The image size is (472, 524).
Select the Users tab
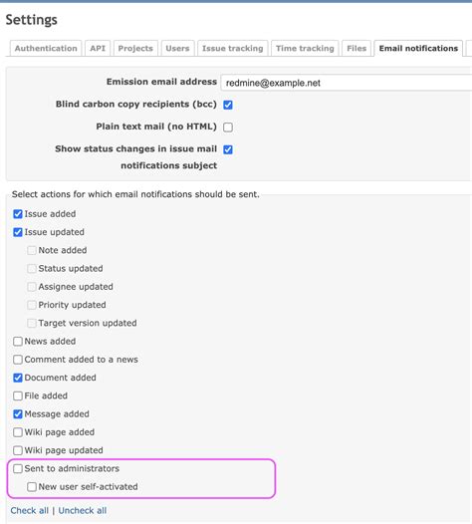coord(177,49)
